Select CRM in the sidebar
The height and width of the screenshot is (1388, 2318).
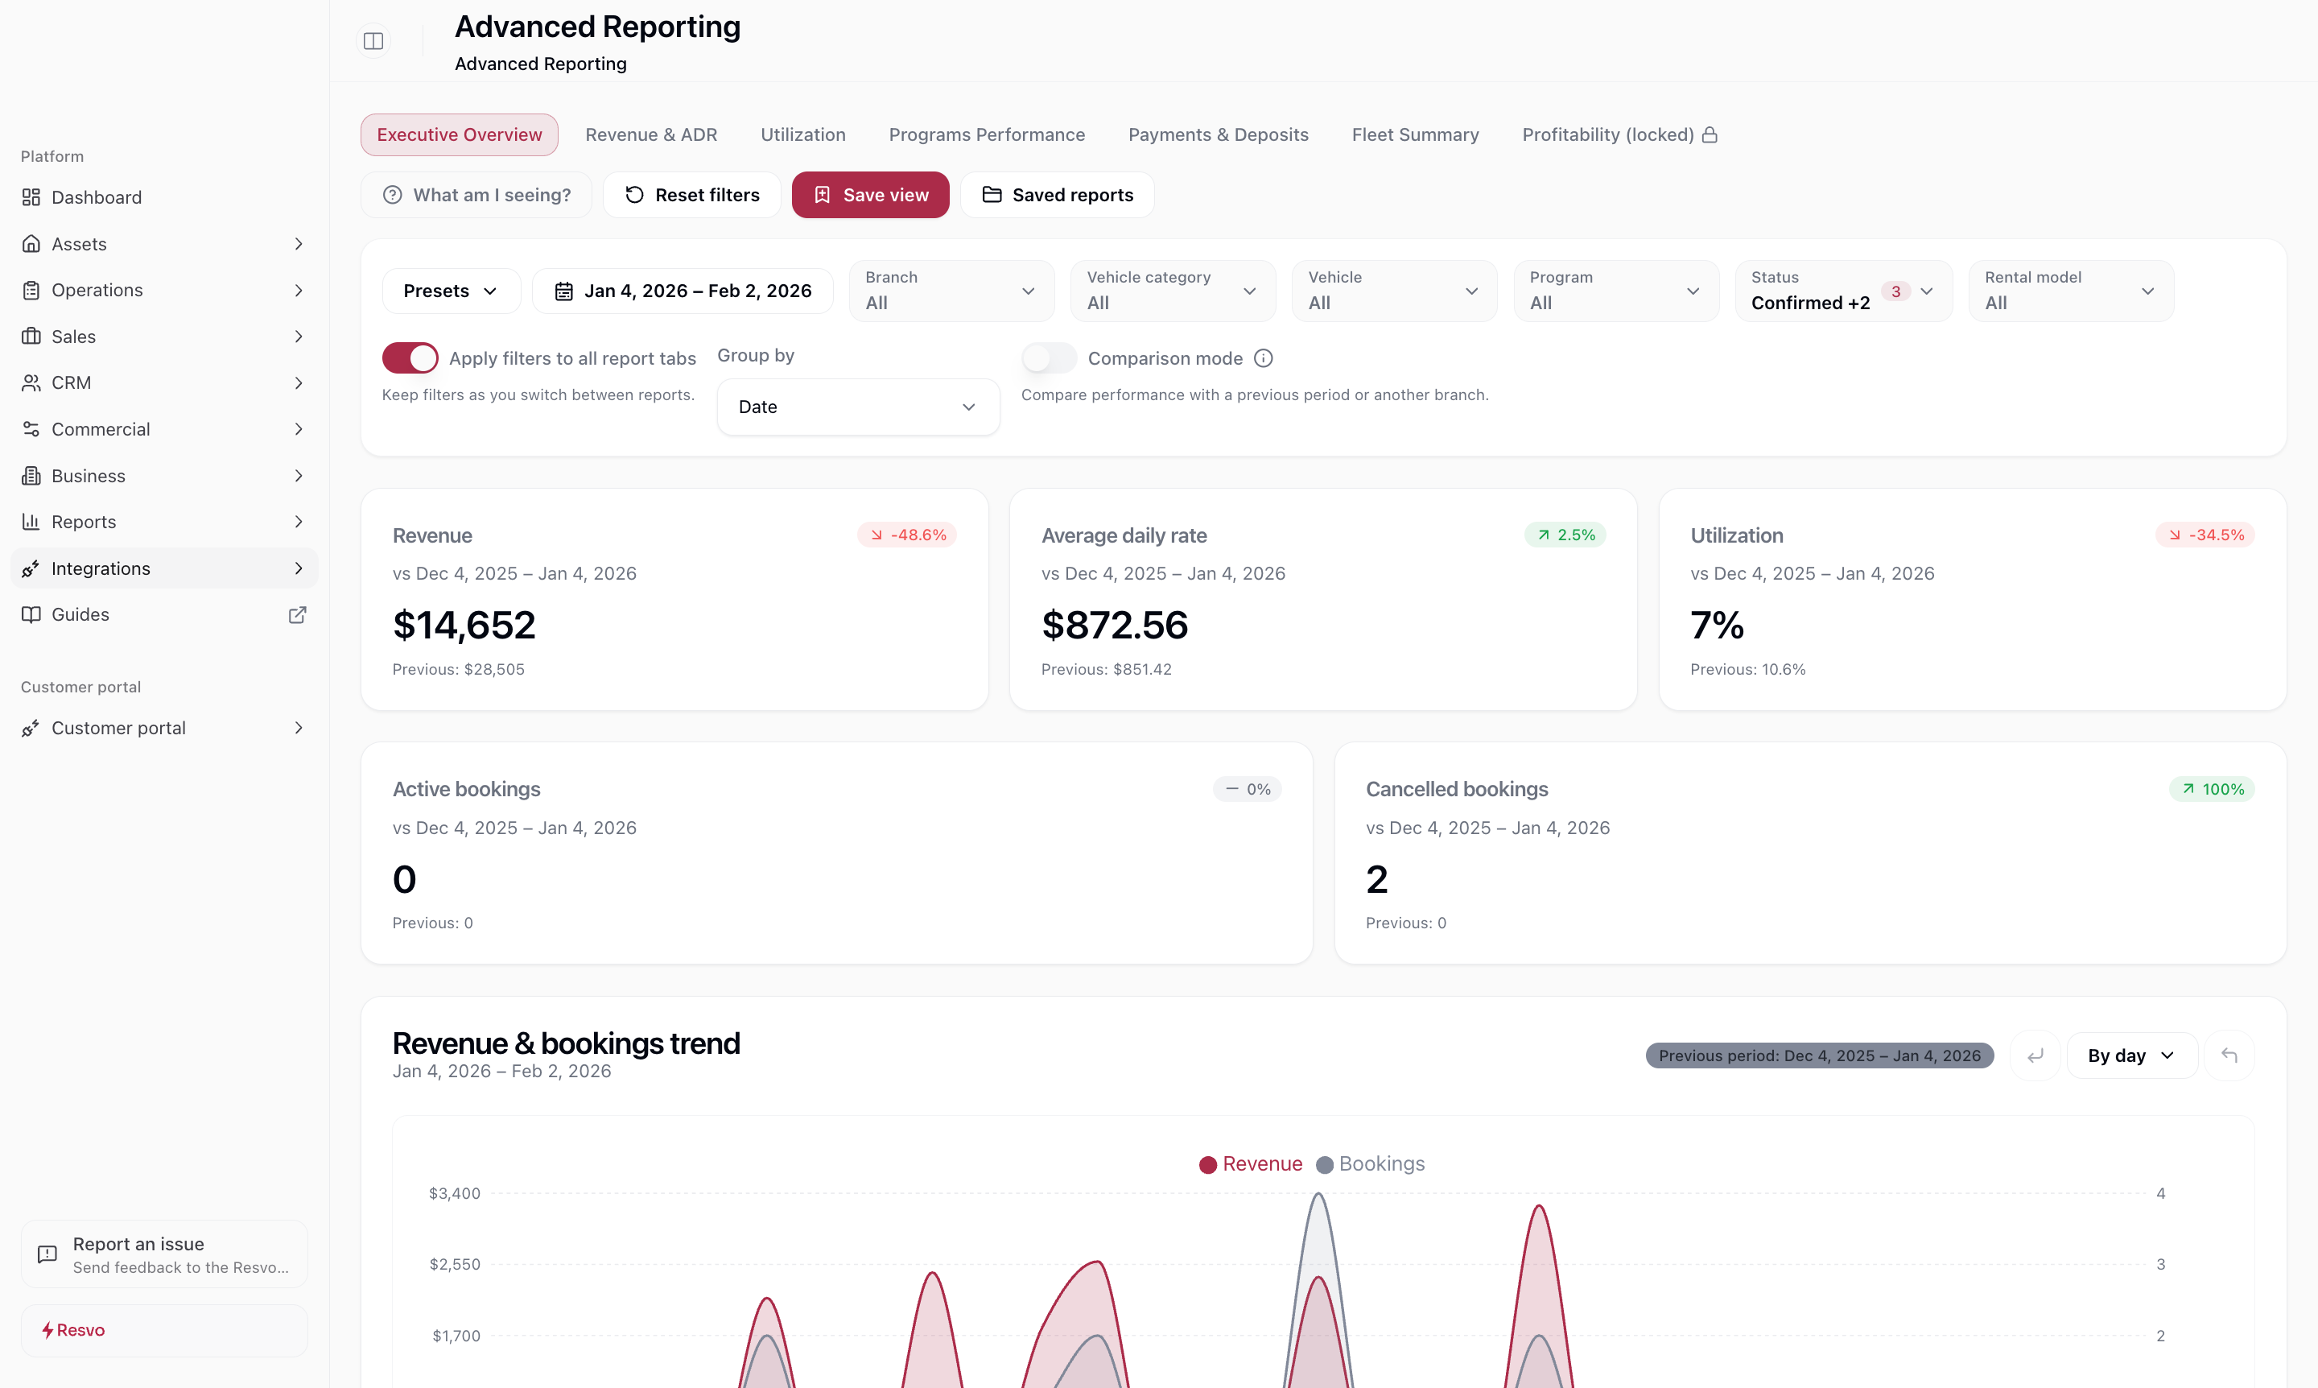click(x=70, y=382)
